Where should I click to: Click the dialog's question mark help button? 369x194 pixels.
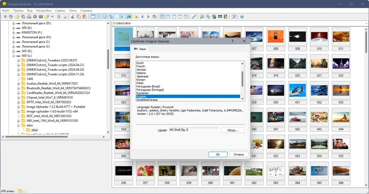pyautogui.click(x=232, y=41)
